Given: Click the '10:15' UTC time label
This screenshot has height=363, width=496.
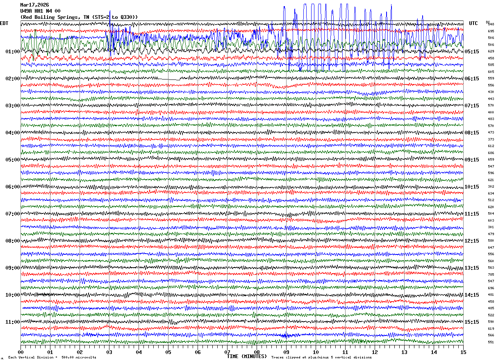Looking at the screenshot, I should pyautogui.click(x=472, y=187).
